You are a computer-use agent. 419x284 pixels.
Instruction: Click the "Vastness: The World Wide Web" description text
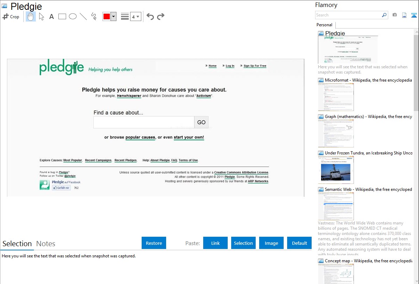click(x=365, y=239)
